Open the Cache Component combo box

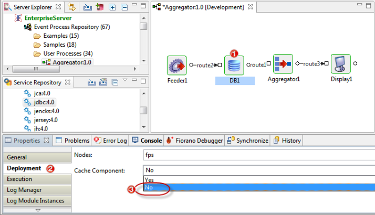pos(259,170)
